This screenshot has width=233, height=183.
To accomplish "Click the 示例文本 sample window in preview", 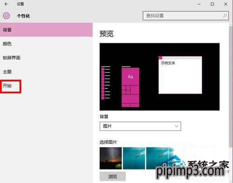I will pos(180,75).
